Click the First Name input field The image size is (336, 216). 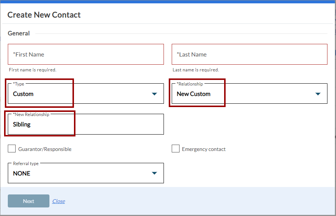(x=85, y=54)
